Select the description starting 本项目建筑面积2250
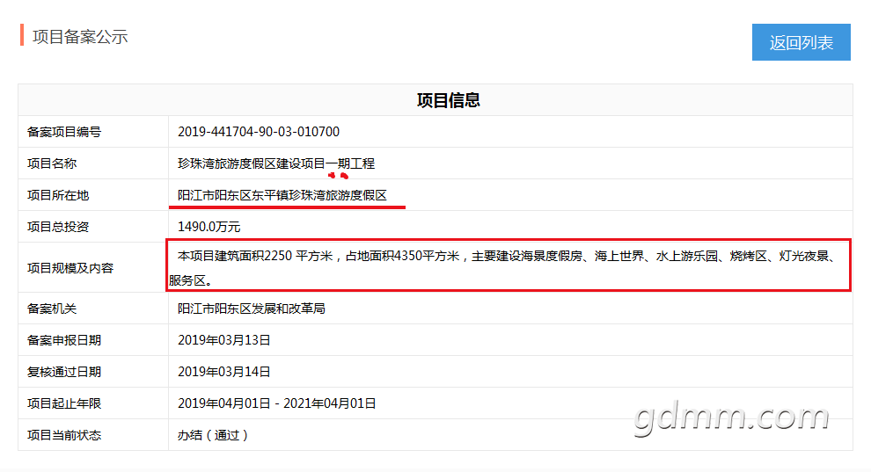Screen dimensions: 871x472 [502, 268]
